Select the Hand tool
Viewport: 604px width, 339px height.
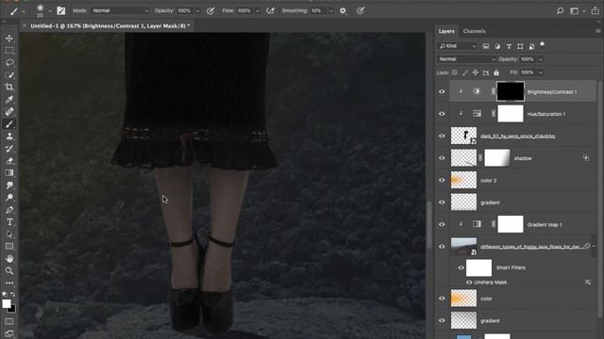9,259
